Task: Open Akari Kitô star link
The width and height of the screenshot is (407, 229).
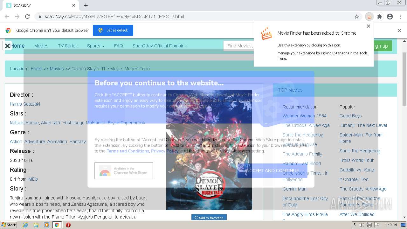Action: click(x=51, y=123)
